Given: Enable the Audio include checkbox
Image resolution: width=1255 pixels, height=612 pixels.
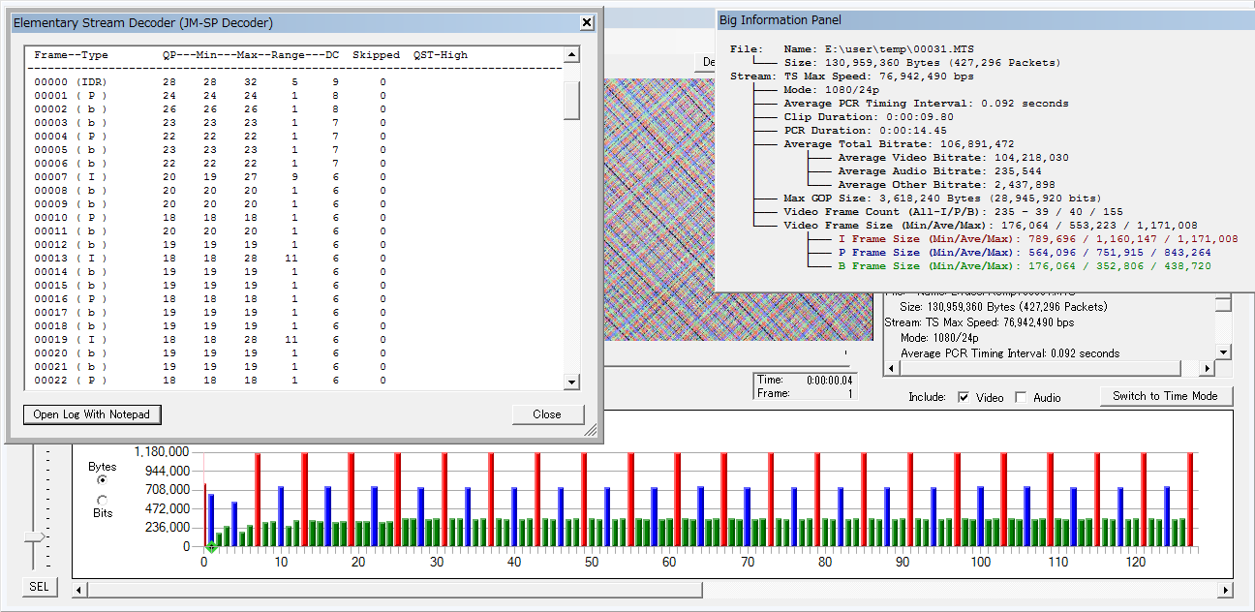Looking at the screenshot, I should [1021, 397].
